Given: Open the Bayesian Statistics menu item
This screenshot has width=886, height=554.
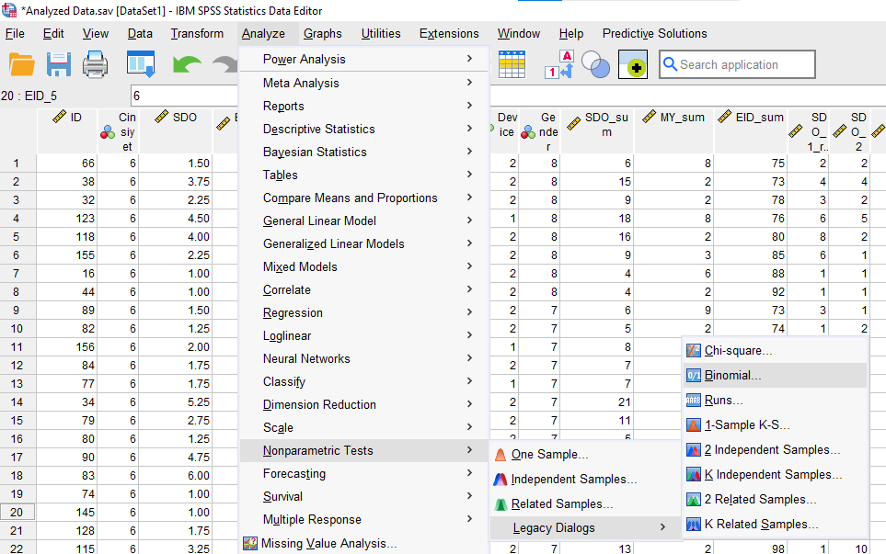Looking at the screenshot, I should click(363, 152).
